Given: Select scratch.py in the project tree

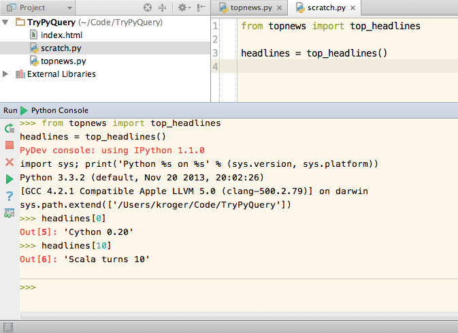Looking at the screenshot, I should (61, 48).
